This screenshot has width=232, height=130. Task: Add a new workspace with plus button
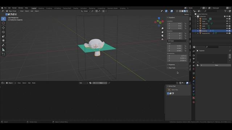128,8
